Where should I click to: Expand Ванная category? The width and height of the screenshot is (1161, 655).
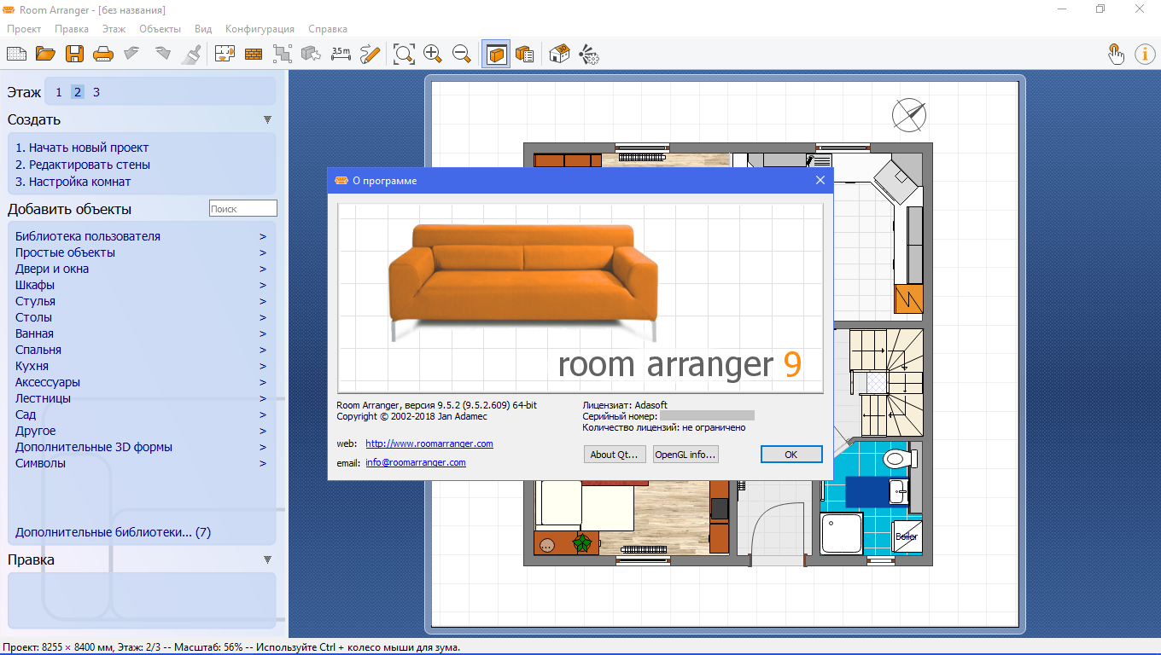coord(141,333)
